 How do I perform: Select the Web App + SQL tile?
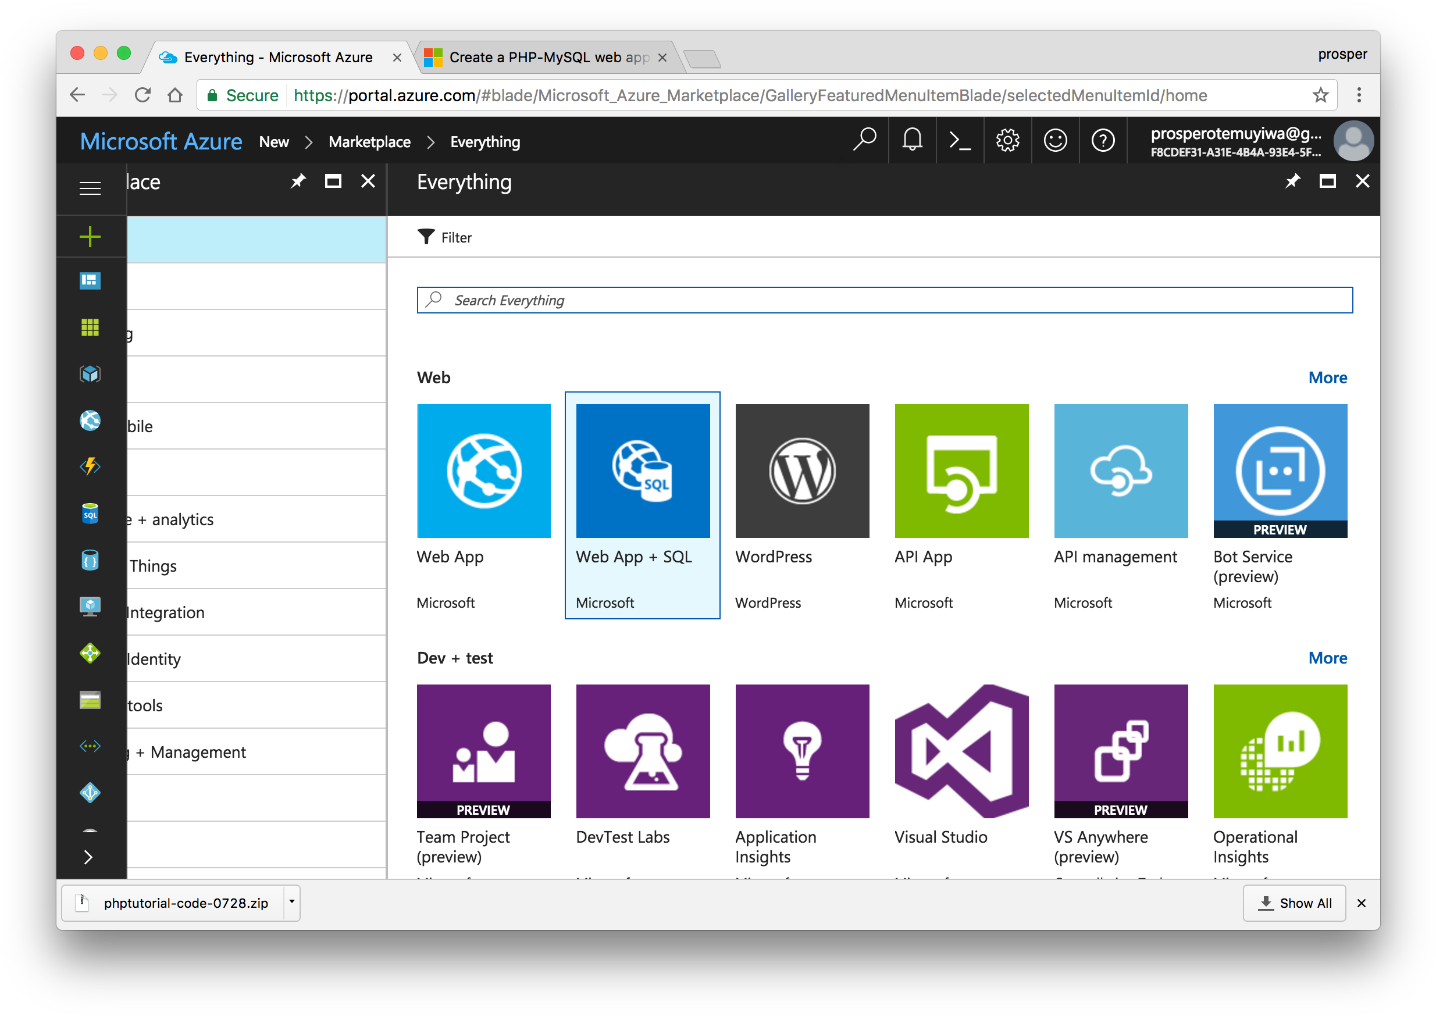click(642, 504)
